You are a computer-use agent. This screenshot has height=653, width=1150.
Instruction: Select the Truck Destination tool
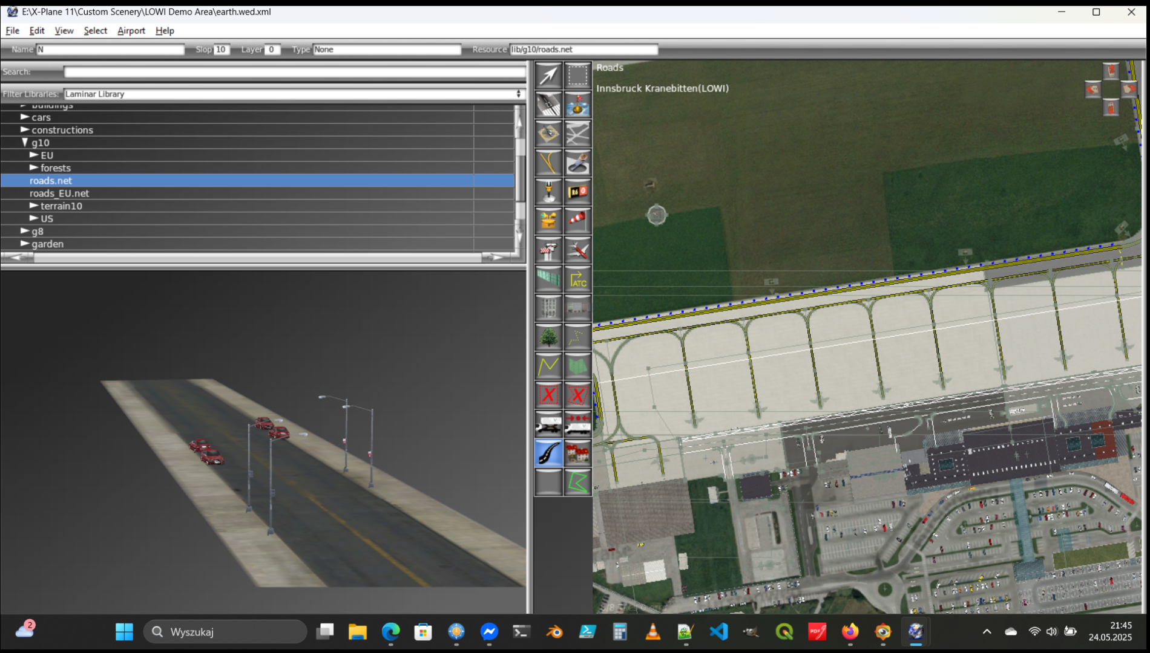pyautogui.click(x=577, y=424)
